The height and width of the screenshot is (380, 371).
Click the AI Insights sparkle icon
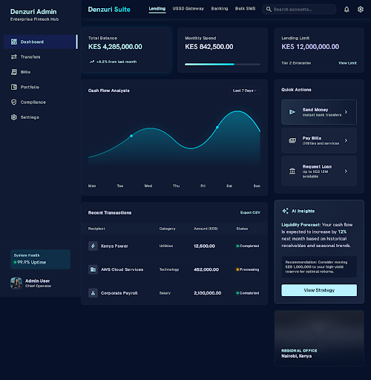(x=285, y=211)
